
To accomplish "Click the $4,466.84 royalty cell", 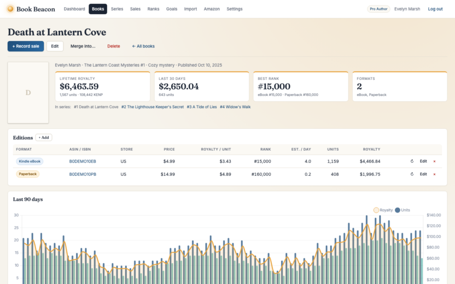I will pyautogui.click(x=370, y=162).
